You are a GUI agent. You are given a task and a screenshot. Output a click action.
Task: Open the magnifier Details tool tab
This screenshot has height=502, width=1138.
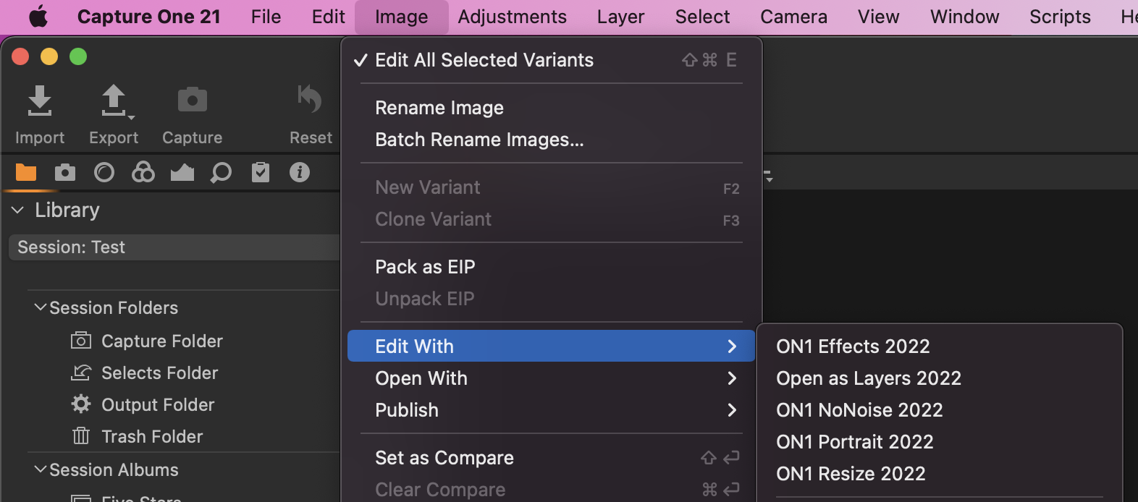tap(221, 172)
